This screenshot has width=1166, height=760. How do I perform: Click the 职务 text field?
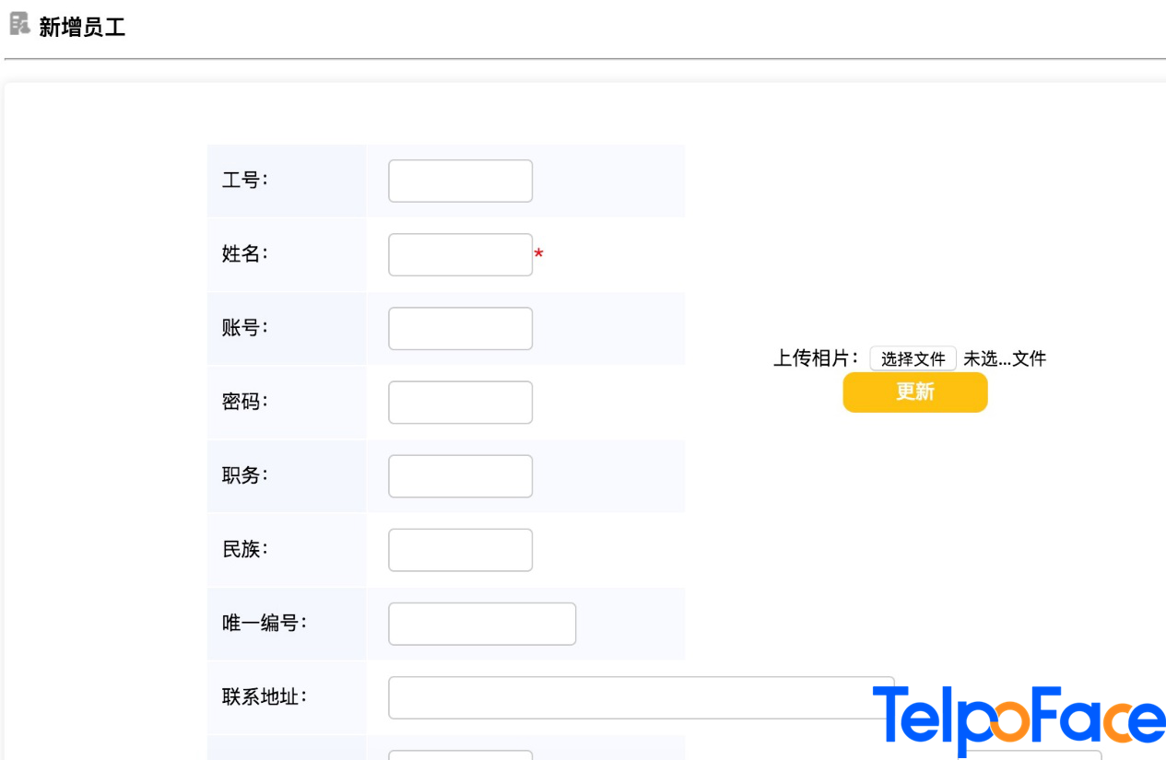point(460,475)
